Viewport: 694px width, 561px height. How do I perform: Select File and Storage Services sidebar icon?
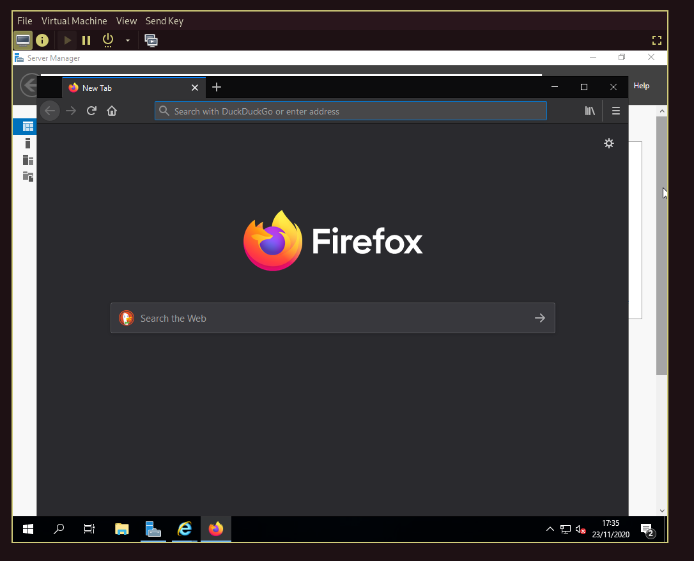(27, 177)
